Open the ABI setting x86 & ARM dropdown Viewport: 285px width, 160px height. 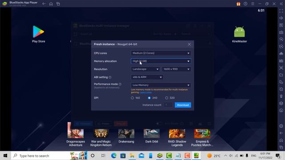pyautogui.click(x=147, y=77)
